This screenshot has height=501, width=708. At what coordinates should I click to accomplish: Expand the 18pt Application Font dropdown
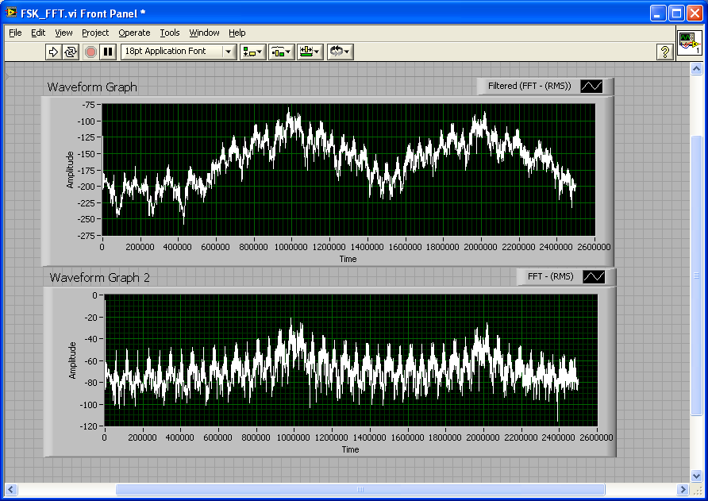(x=229, y=52)
